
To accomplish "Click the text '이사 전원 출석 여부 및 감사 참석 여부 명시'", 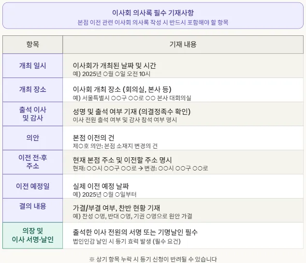I will [x=125, y=120].
